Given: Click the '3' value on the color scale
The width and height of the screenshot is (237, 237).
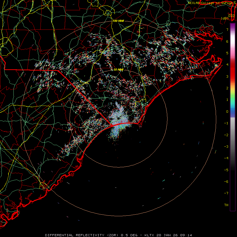Looking at the screenshot, I should click(227, 76).
